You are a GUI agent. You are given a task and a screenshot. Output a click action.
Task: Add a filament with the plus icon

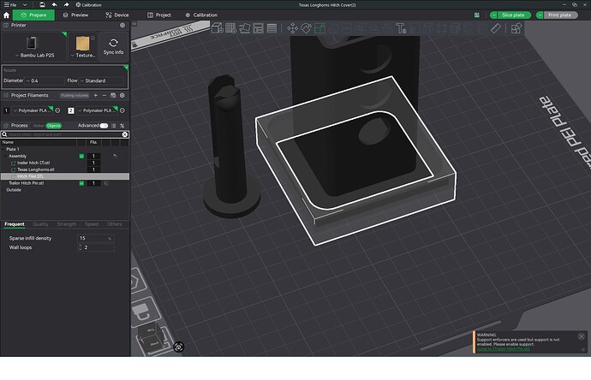pos(96,96)
